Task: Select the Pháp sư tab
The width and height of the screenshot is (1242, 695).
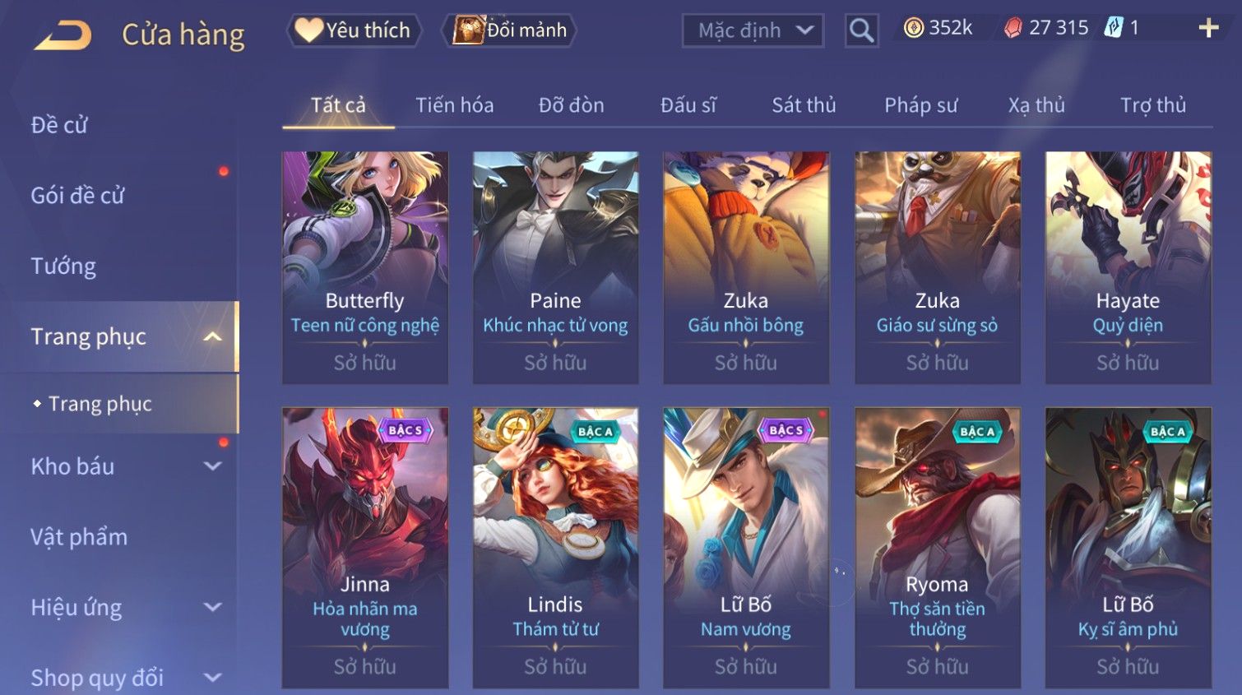Action: [920, 105]
